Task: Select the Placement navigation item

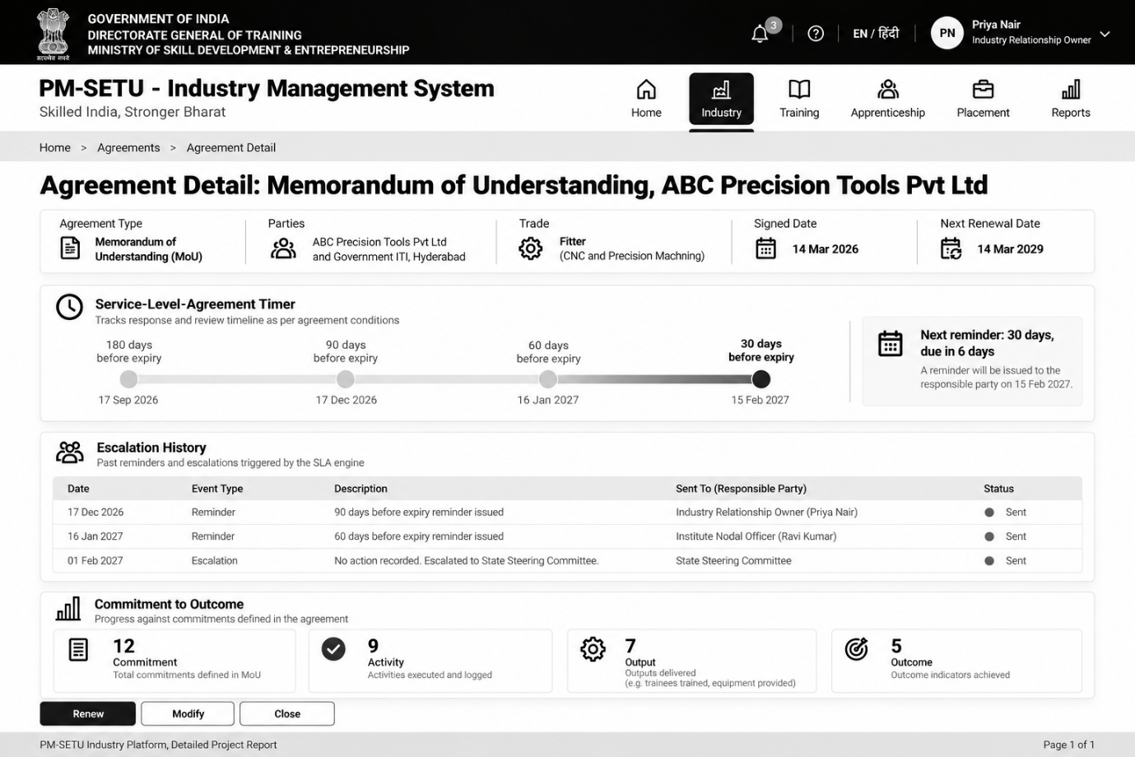Action: 983,100
